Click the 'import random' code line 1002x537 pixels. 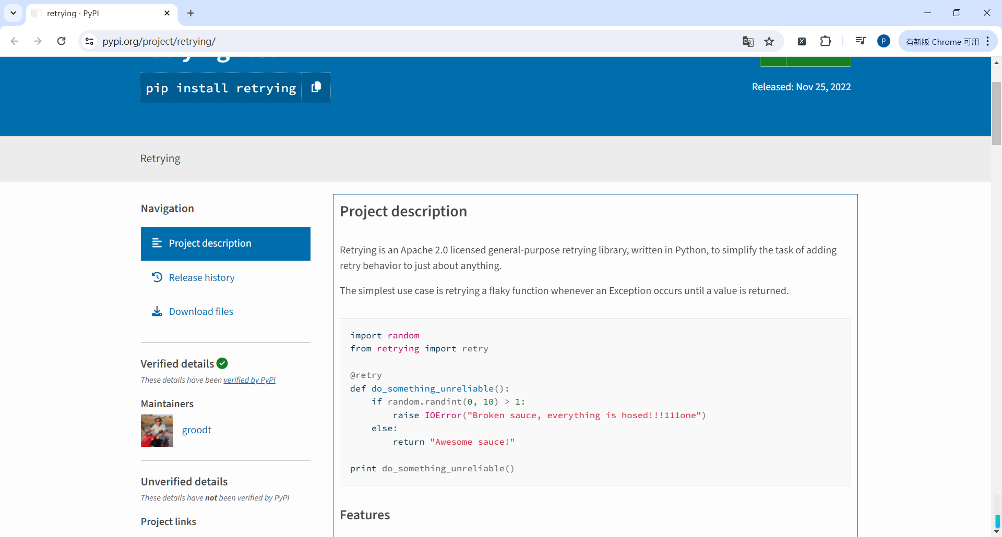[x=385, y=336]
